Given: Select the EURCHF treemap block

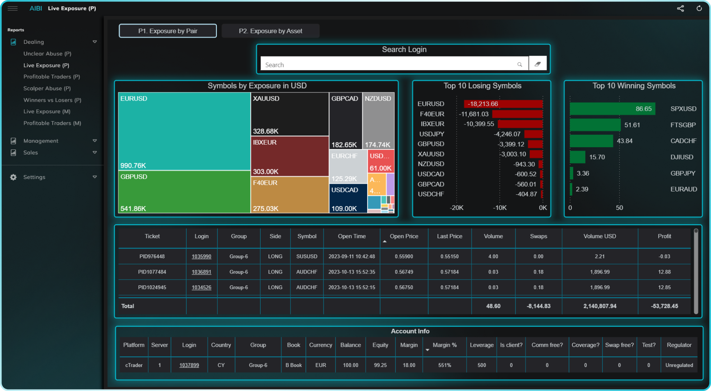Looking at the screenshot, I should tap(348, 166).
